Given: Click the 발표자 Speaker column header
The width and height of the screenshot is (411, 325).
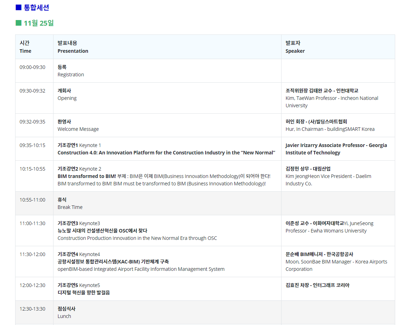Looking at the screenshot, I should click(295, 47).
